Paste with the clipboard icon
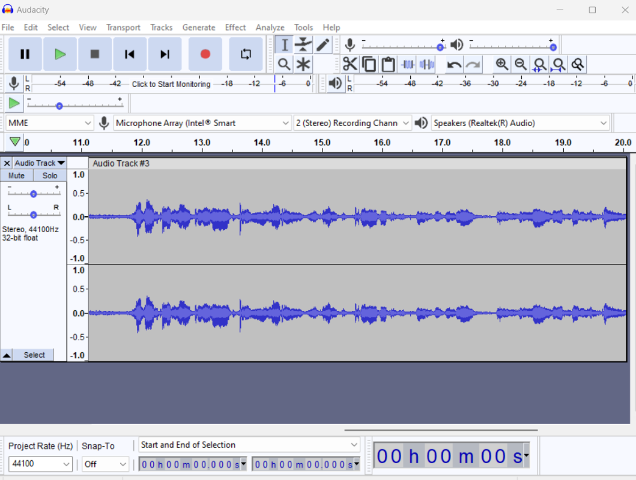636x480 pixels. point(388,64)
